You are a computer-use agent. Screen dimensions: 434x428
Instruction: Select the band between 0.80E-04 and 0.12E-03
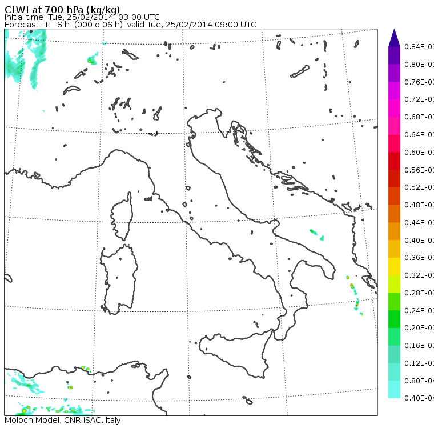(394, 372)
